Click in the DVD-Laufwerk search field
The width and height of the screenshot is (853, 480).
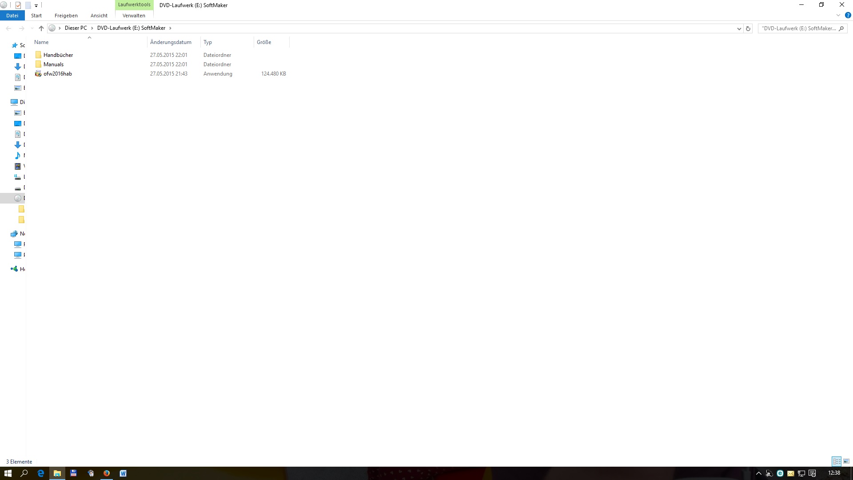coord(797,28)
